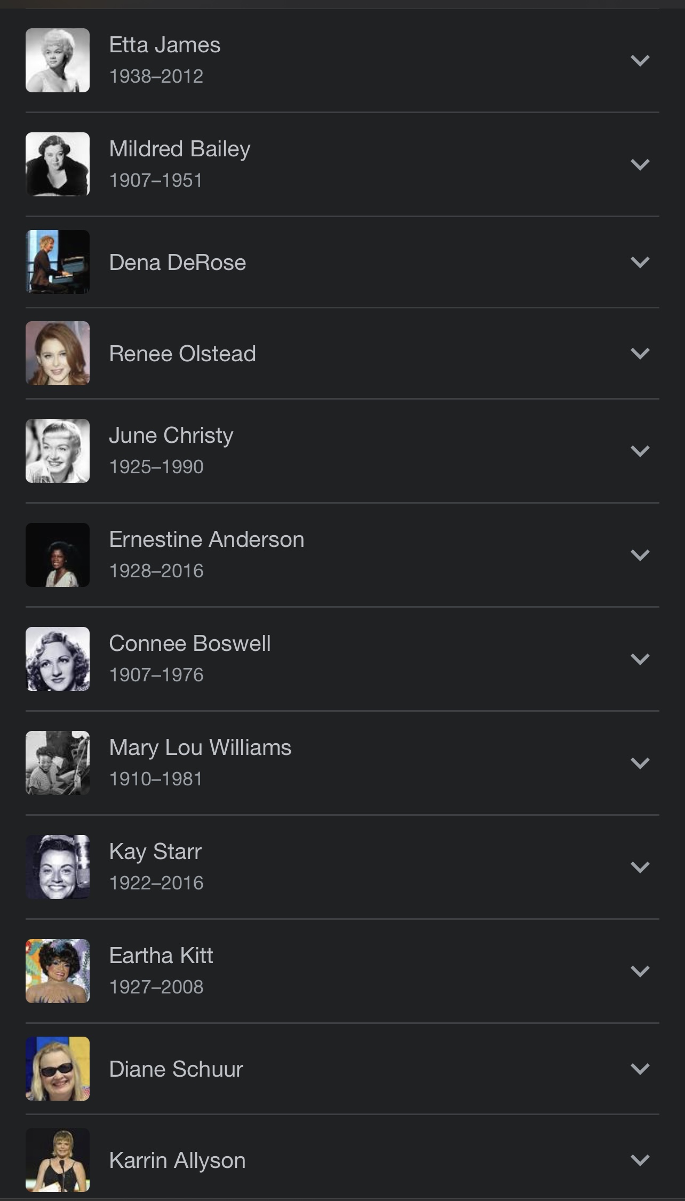
Task: Click the Etta James thumbnail photo
Action: (58, 60)
